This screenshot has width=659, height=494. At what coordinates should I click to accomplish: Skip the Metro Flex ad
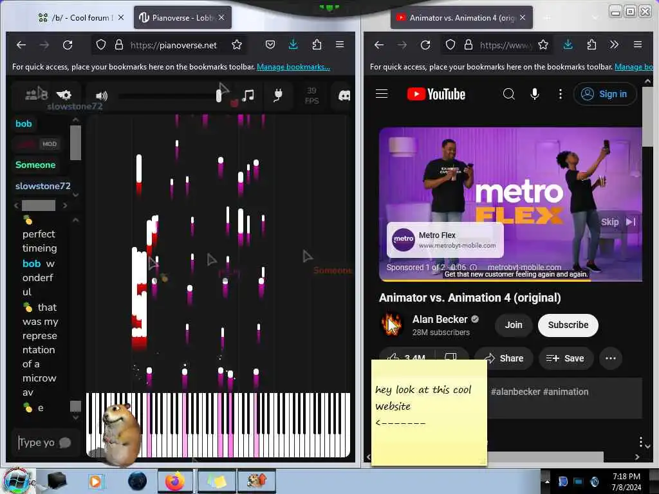618,222
